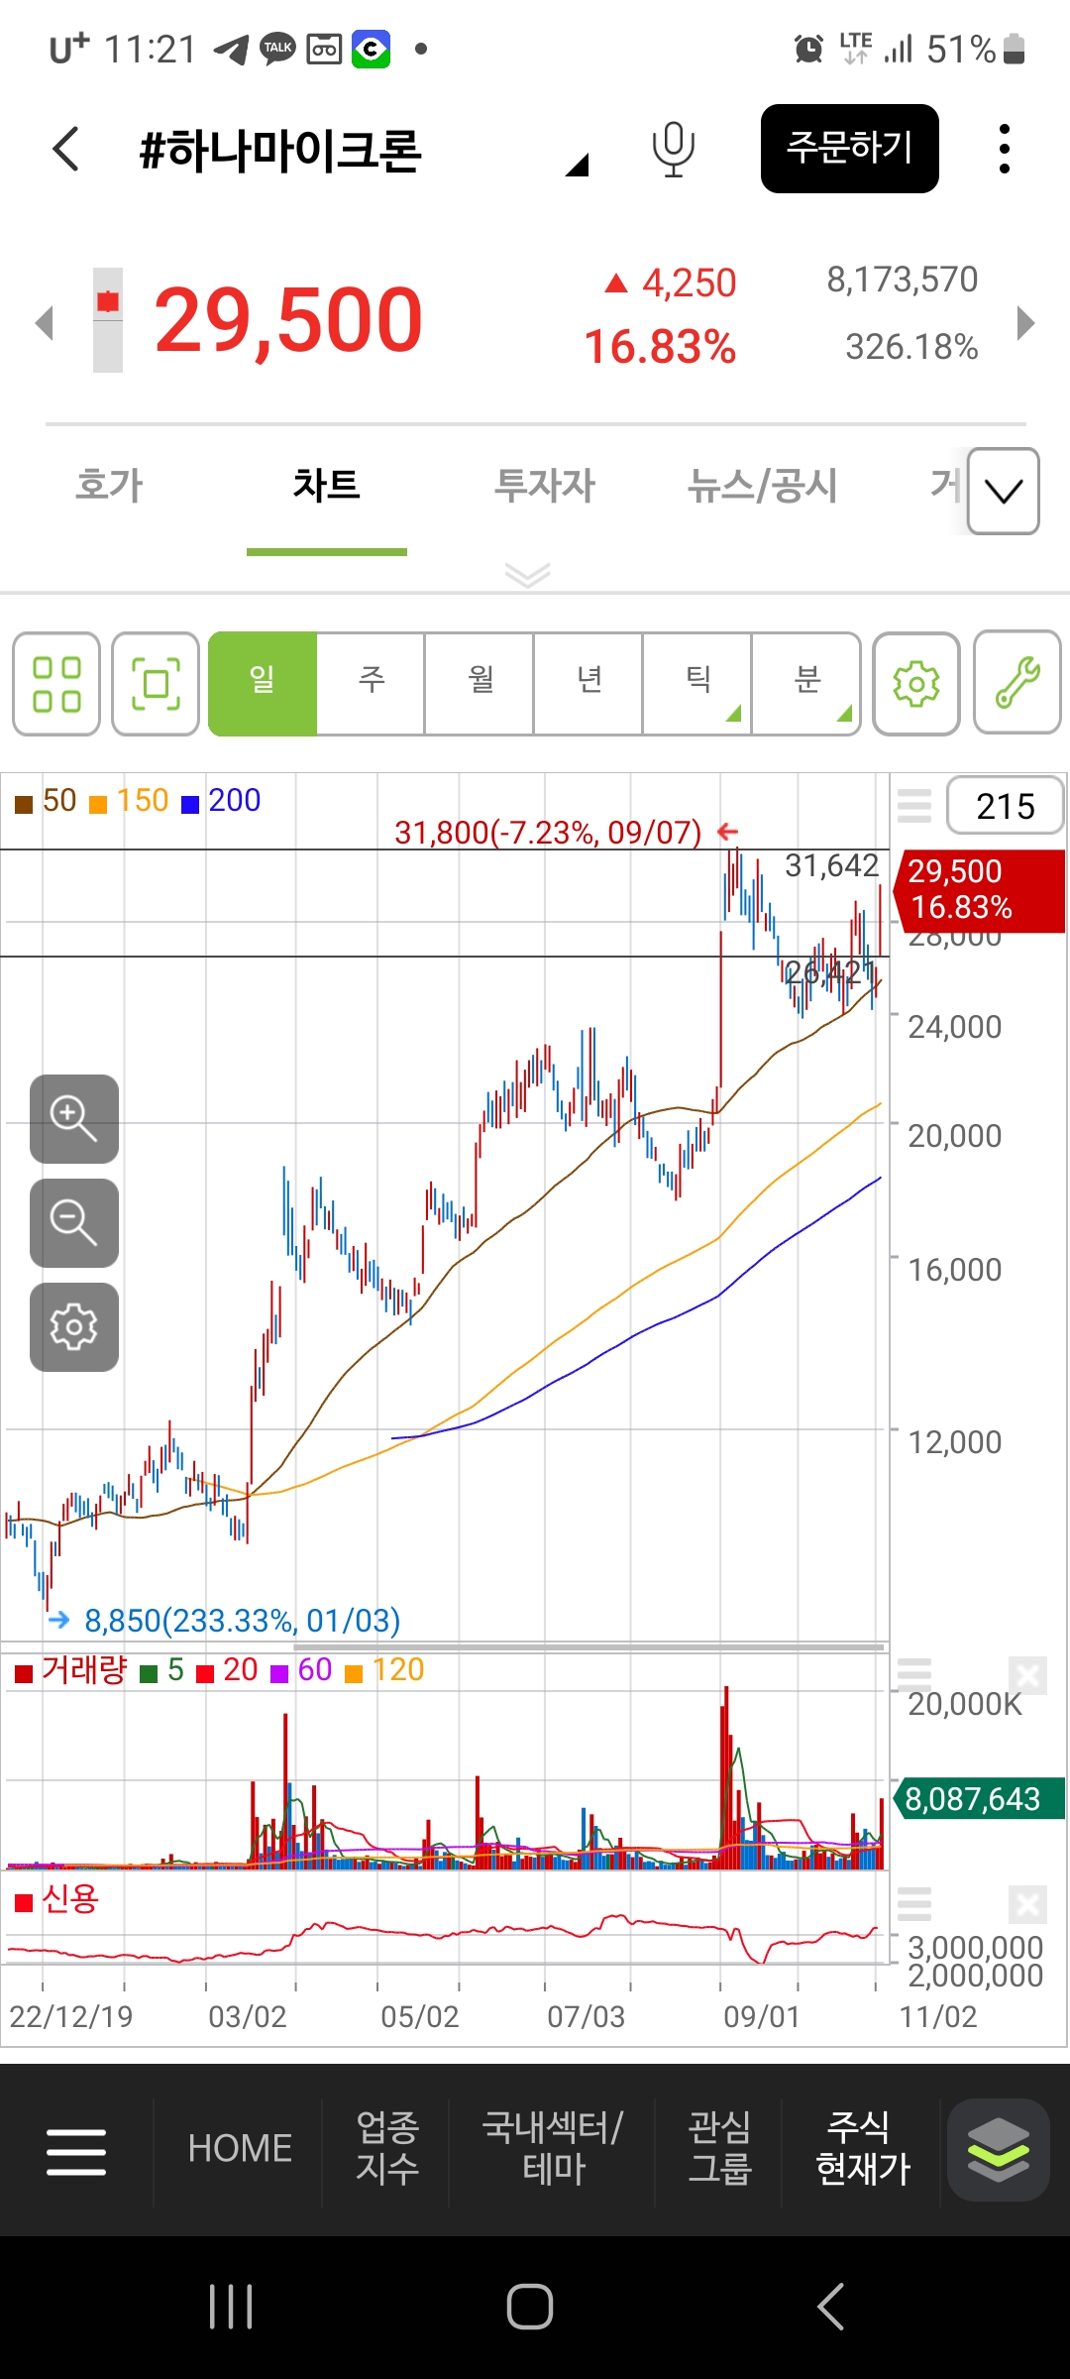Image resolution: width=1070 pixels, height=2379 pixels.
Task: Tap the green layers stack icon
Action: [x=999, y=2150]
